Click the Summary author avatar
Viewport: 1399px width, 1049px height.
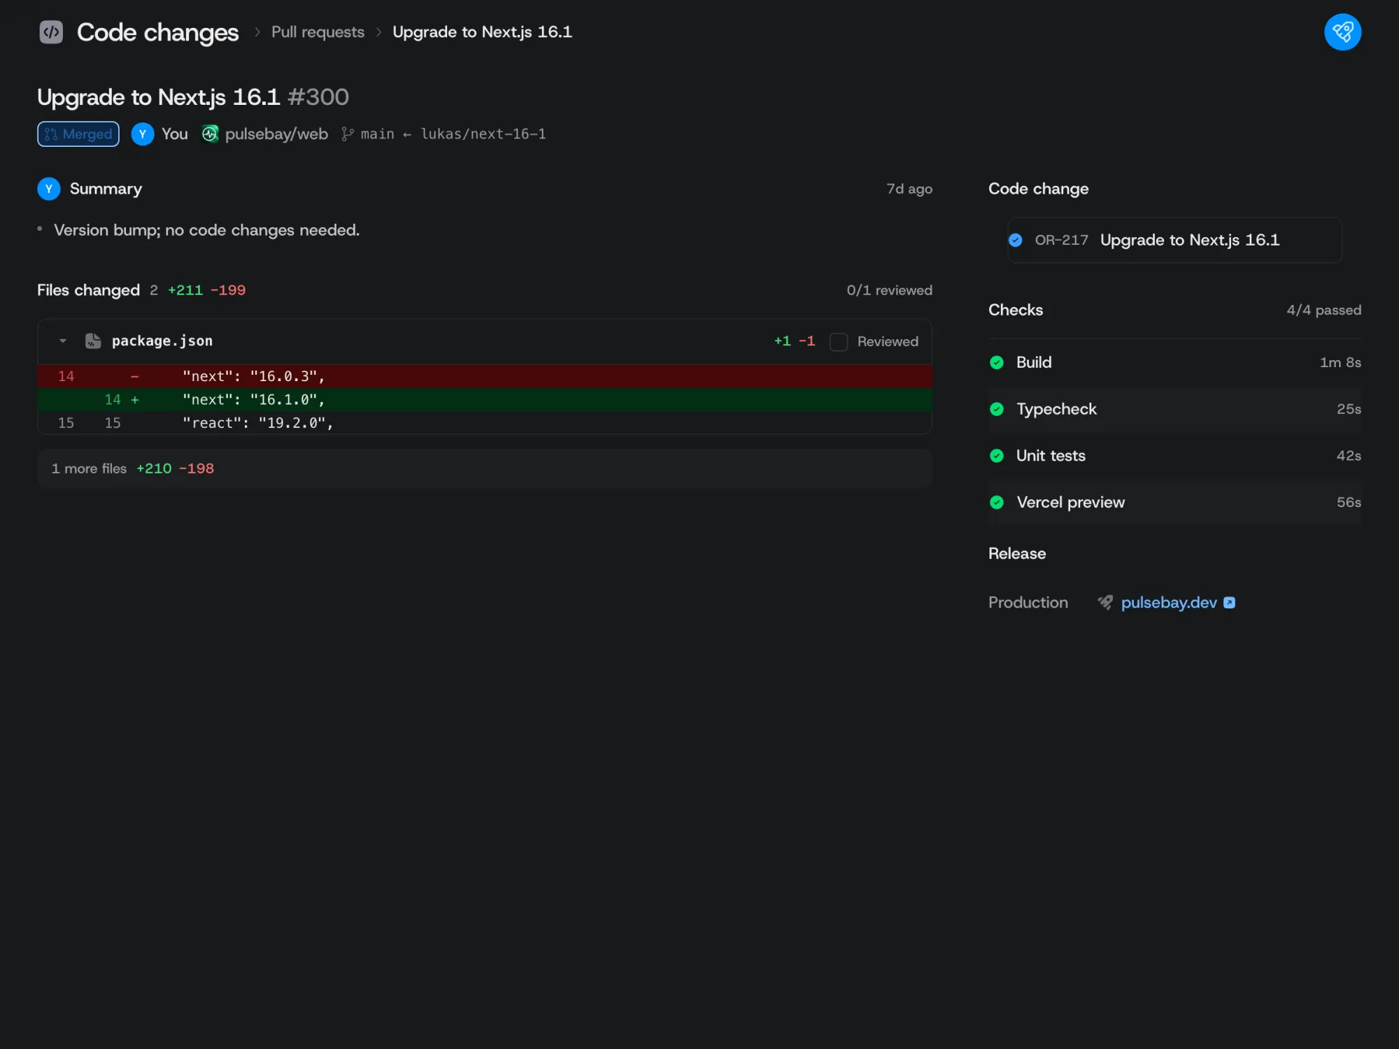click(x=49, y=189)
